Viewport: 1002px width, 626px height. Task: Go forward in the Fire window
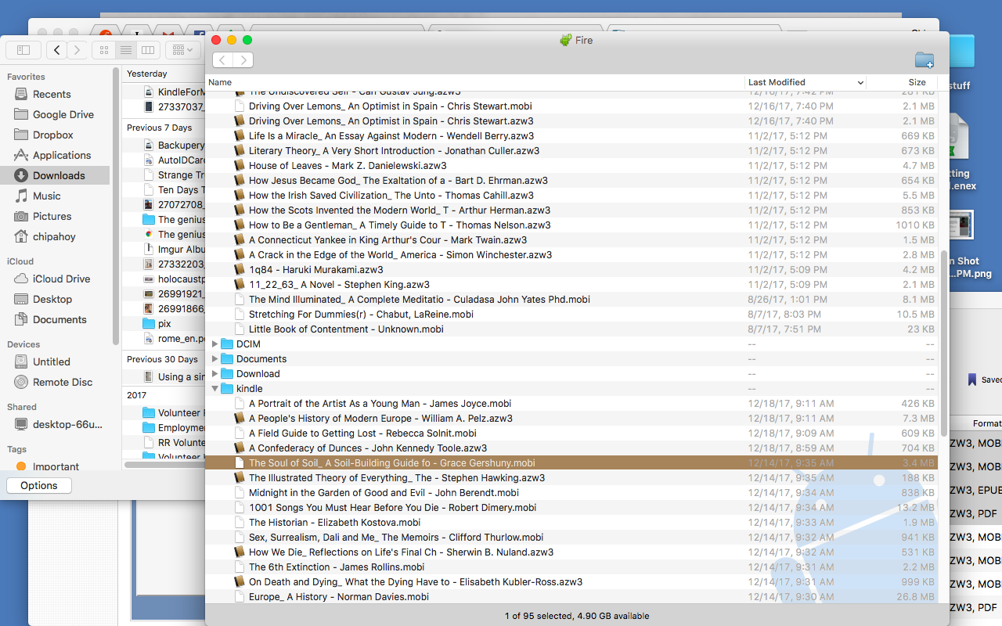(x=243, y=60)
